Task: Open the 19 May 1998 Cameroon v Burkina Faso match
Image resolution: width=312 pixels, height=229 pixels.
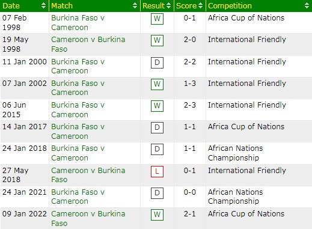Action: 88,44
